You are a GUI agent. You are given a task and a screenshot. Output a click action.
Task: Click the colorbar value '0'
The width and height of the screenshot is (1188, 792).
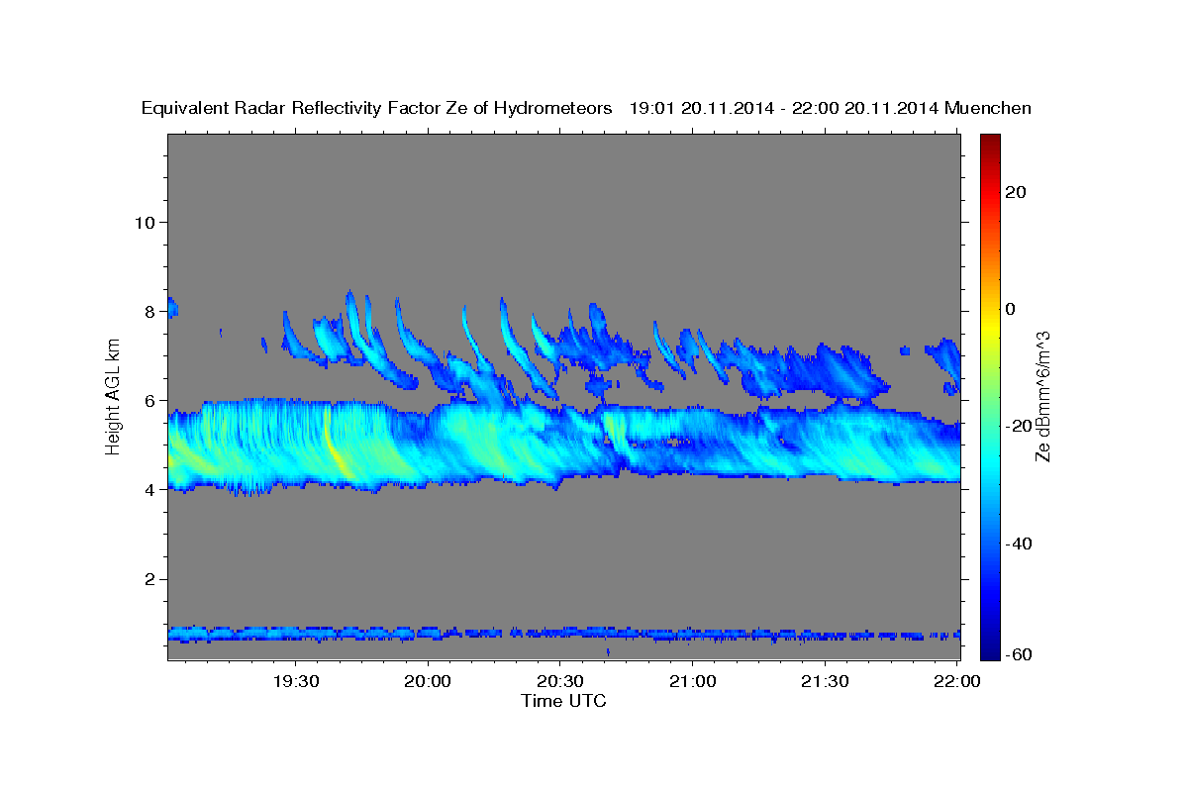click(1011, 309)
